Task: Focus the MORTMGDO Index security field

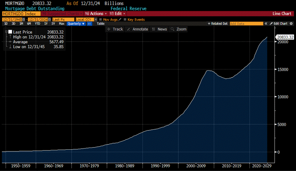Action: [x=21, y=14]
